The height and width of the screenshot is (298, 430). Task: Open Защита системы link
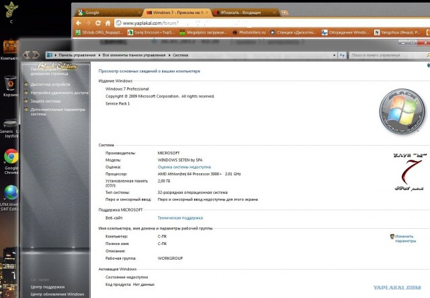(x=46, y=101)
